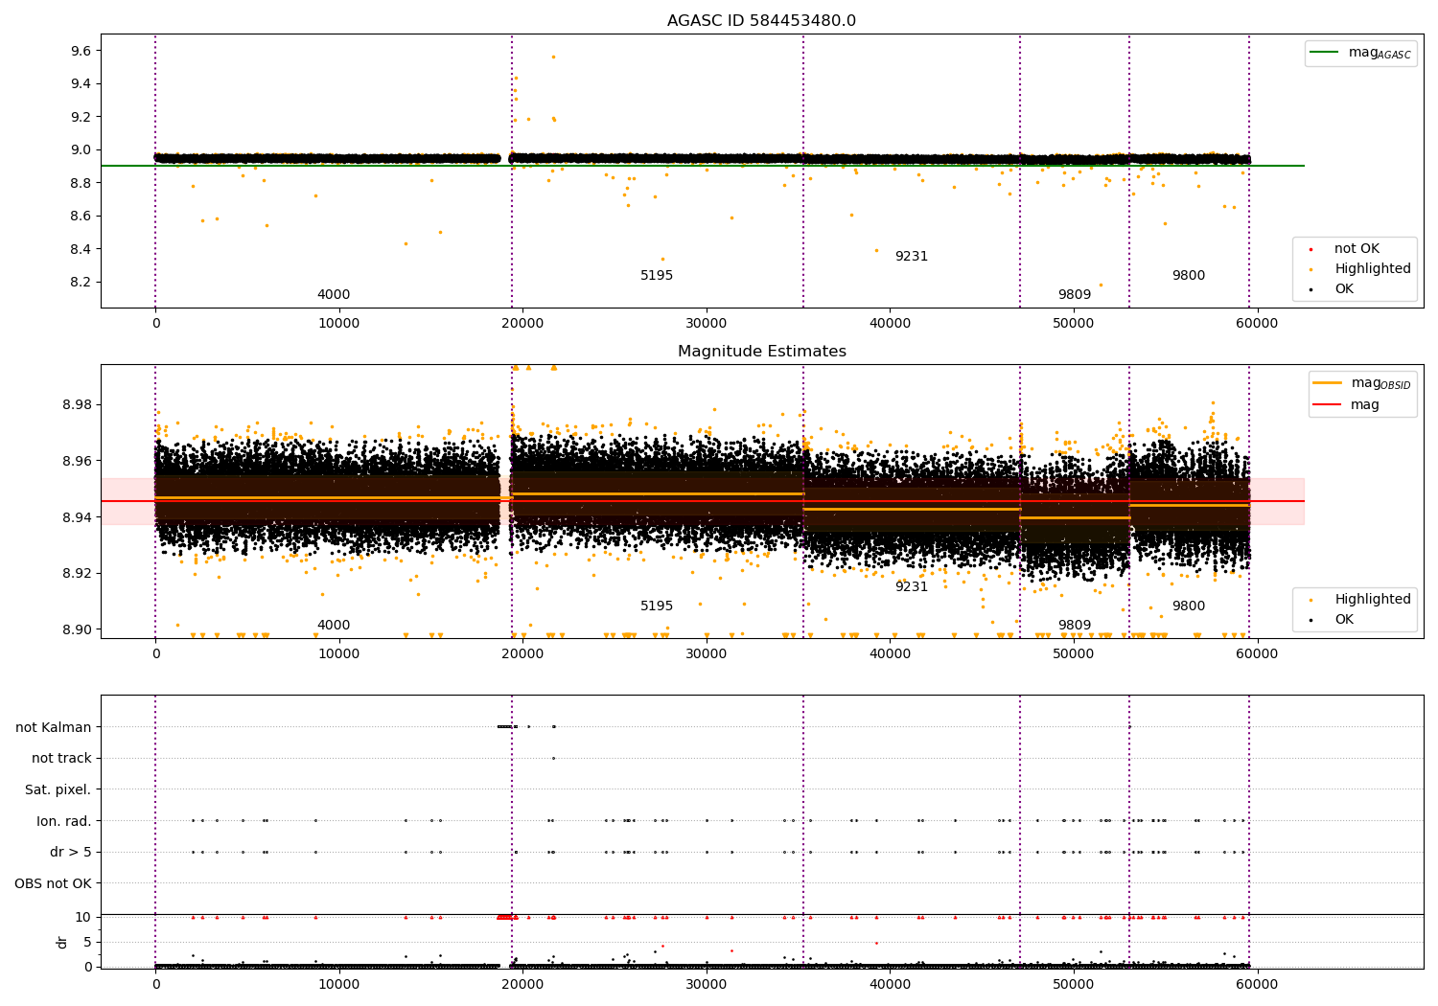Click y-axis tick 8.6 in the top plot
1438x1006 pixels.
point(81,217)
